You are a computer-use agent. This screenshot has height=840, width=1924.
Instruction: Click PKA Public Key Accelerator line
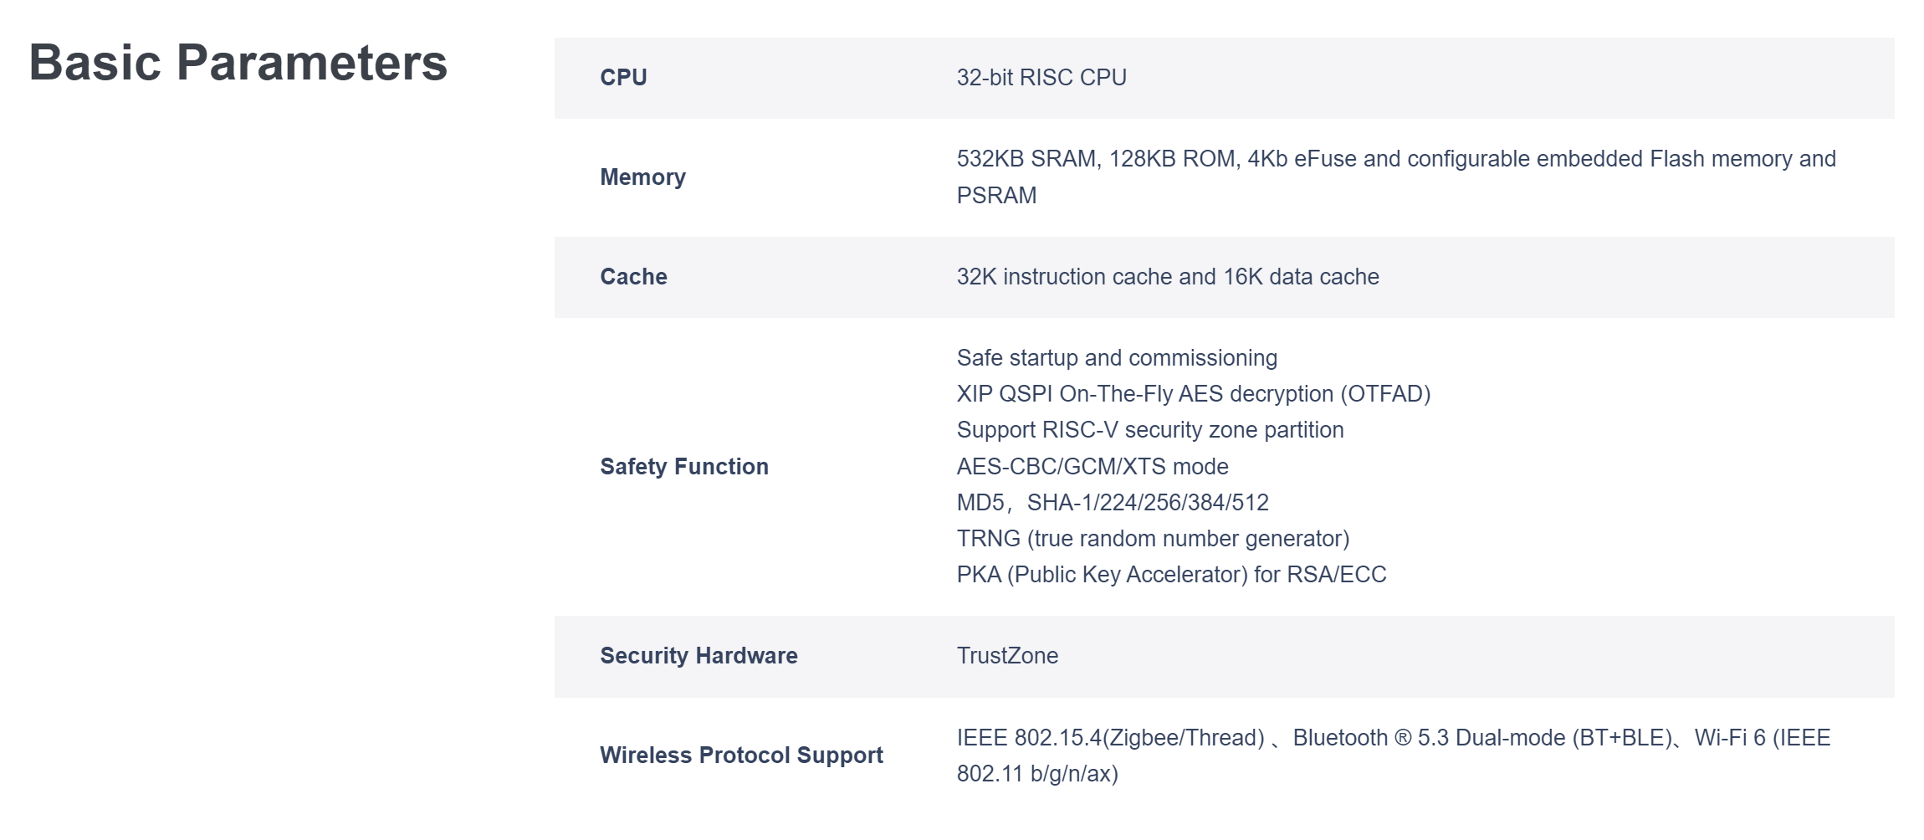(x=1171, y=575)
